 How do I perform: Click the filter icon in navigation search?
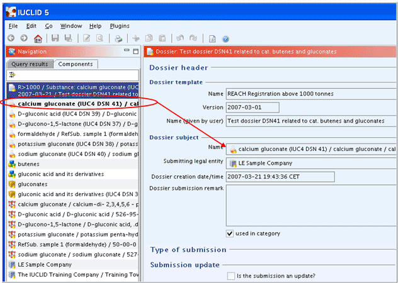(x=12, y=75)
